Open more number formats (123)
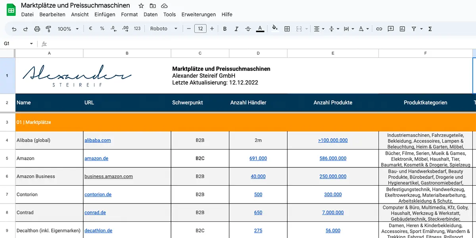The width and height of the screenshot is (476, 238). pyautogui.click(x=137, y=29)
